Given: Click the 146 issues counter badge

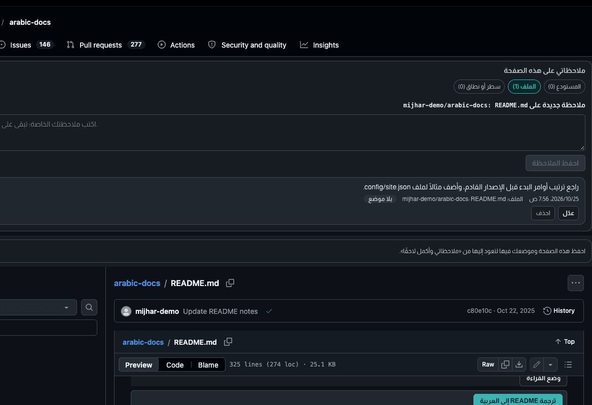Looking at the screenshot, I should [x=45, y=45].
